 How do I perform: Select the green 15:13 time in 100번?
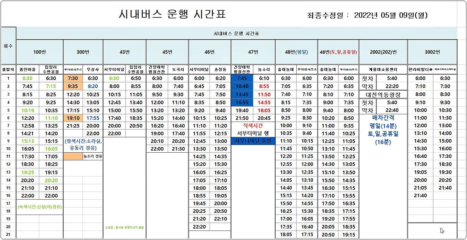(x=28, y=141)
